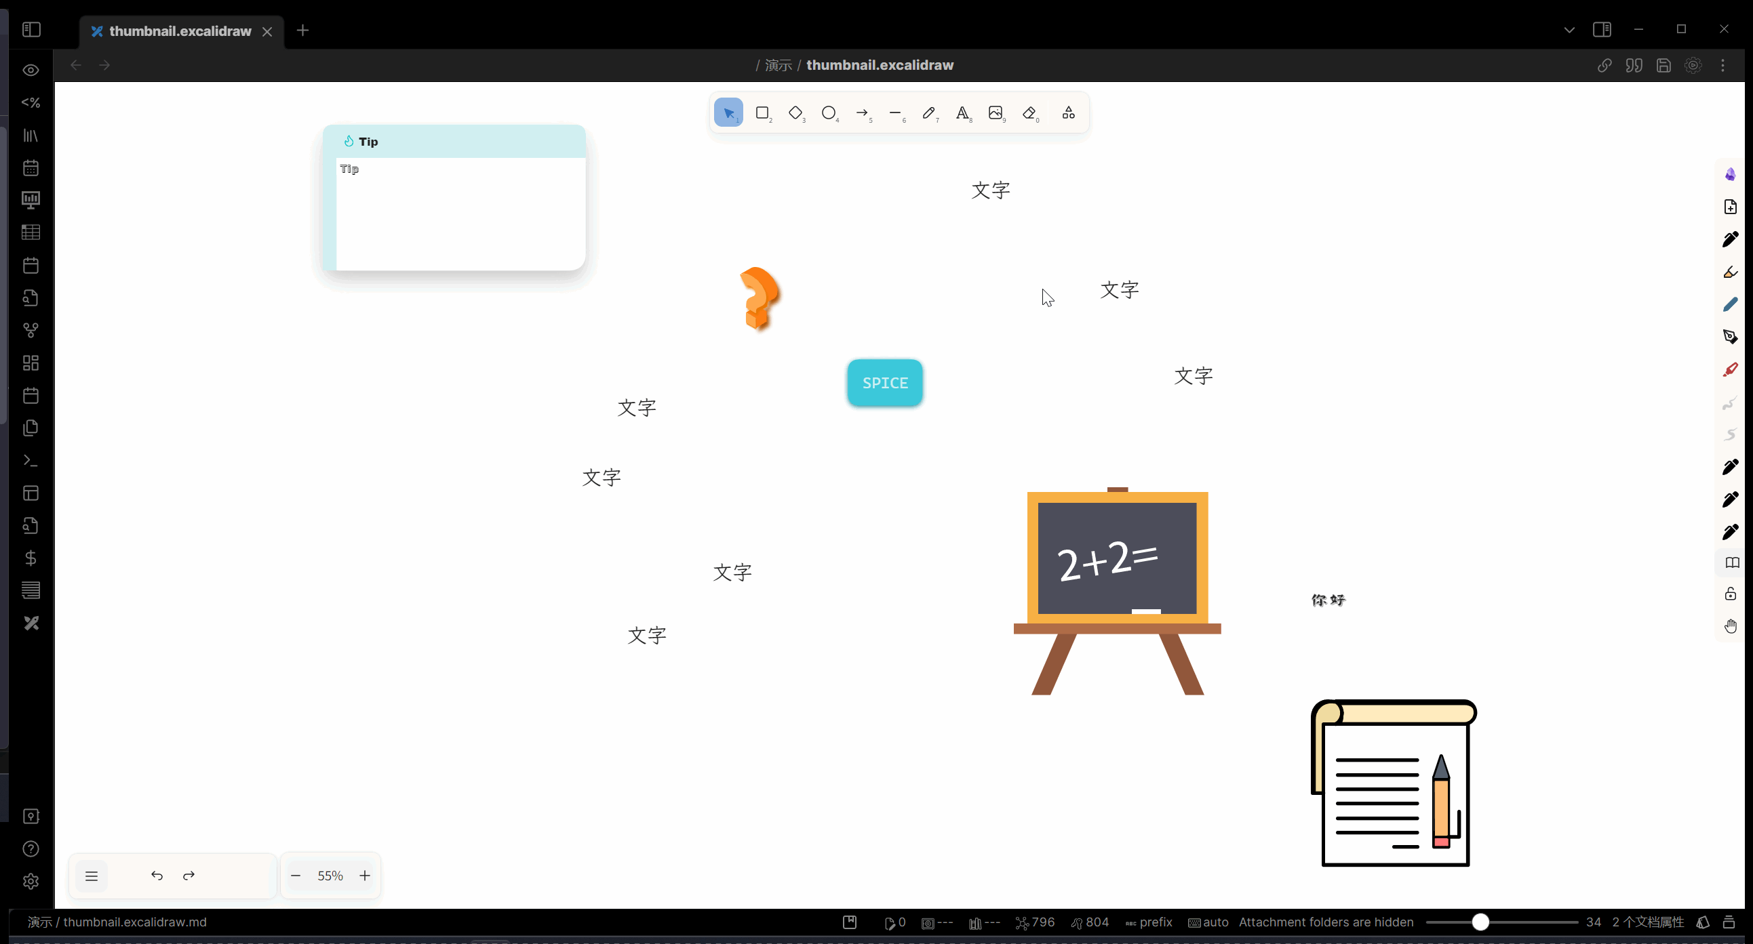The image size is (1753, 944).
Task: Open a new tab
Action: click(x=303, y=30)
